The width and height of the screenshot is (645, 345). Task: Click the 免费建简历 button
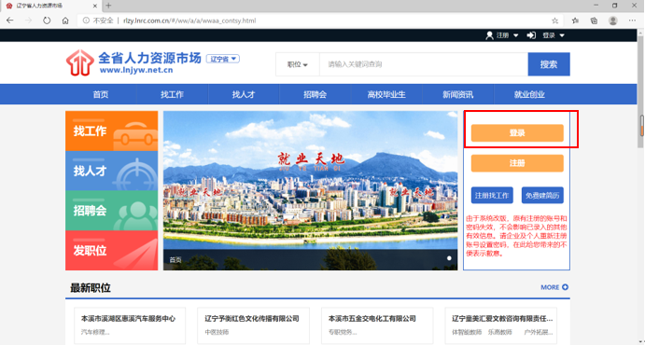coord(542,196)
